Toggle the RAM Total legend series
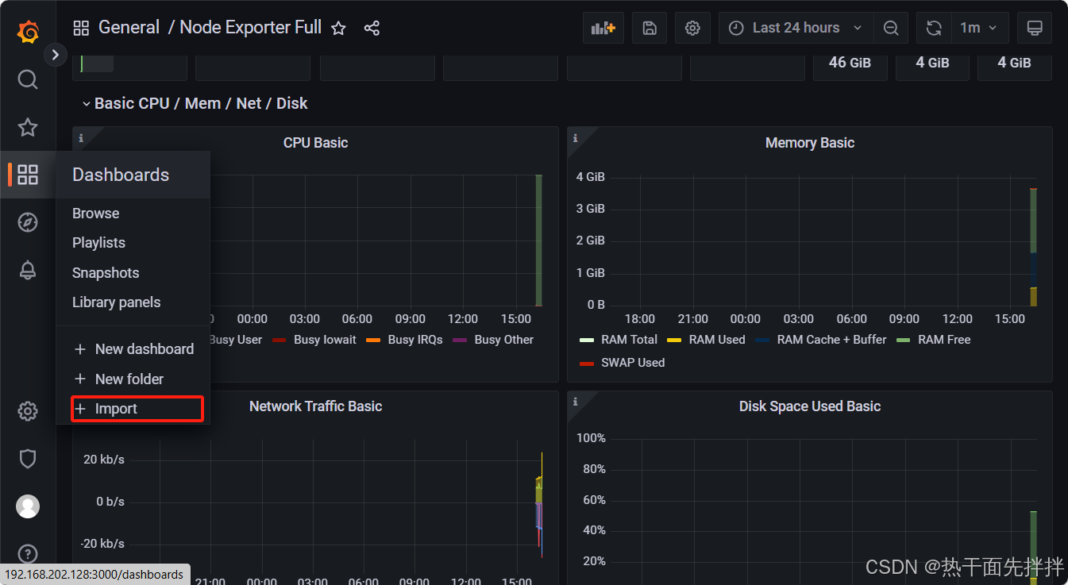This screenshot has height=585, width=1068. pos(630,340)
